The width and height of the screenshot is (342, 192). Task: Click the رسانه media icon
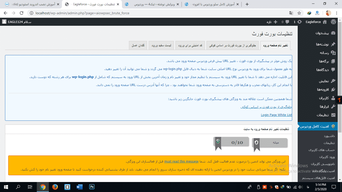pyautogui.click(x=333, y=53)
